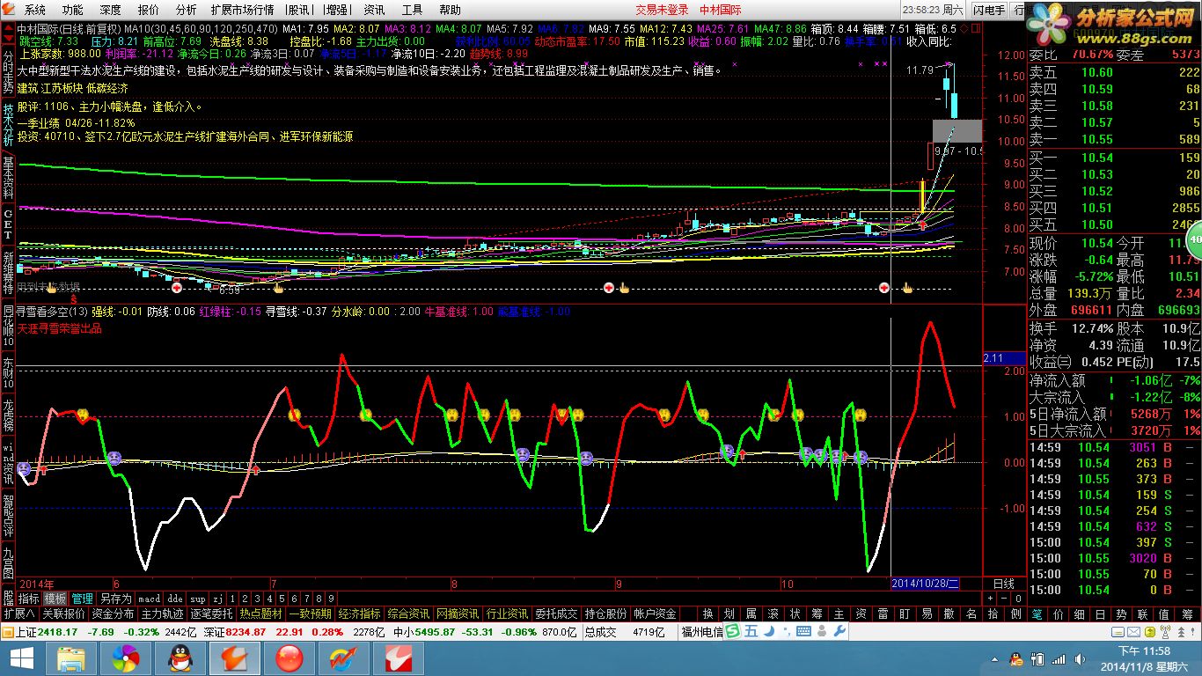Open the 关联报价 tab
1202x676 pixels.
tap(63, 614)
